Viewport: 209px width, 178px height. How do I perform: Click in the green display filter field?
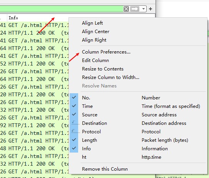coord(61,9)
